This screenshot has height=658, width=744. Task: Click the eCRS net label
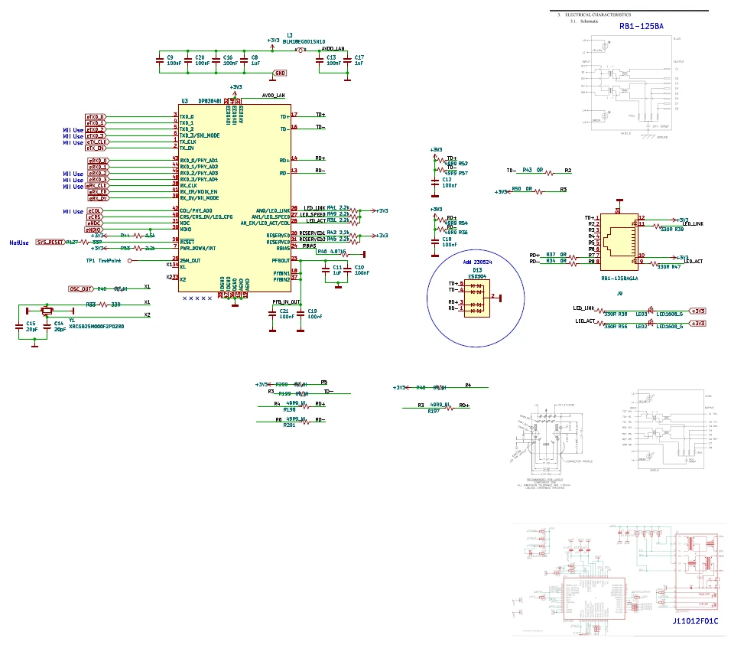tap(94, 217)
